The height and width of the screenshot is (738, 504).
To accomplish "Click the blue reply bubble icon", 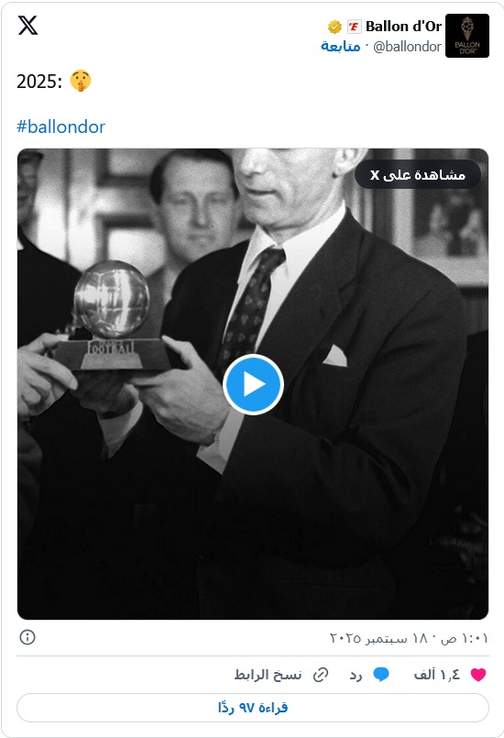I will point(381,675).
